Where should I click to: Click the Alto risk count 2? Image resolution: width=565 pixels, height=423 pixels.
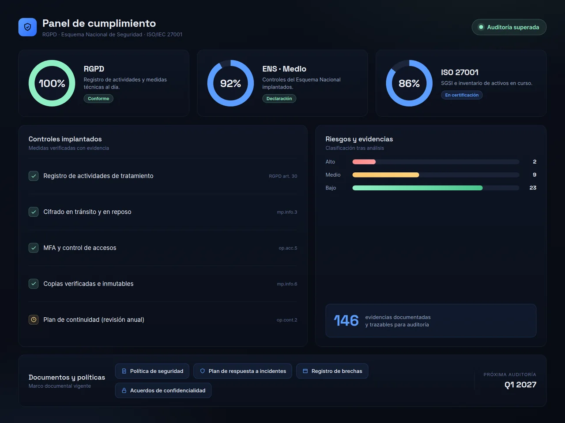pos(535,162)
